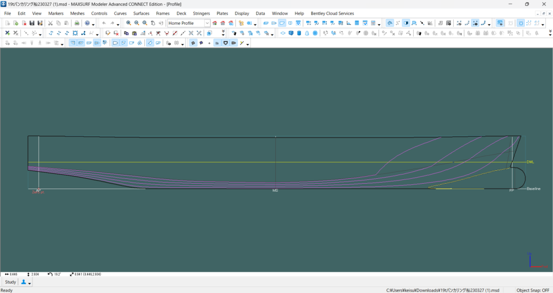Toggle Object Snap in status bar
This screenshot has height=293, width=553.
(x=532, y=290)
